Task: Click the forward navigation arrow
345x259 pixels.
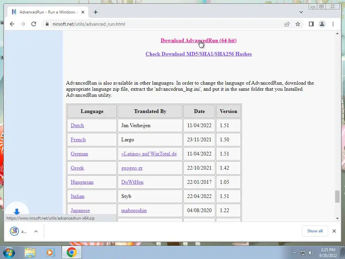Action: tap(23, 24)
